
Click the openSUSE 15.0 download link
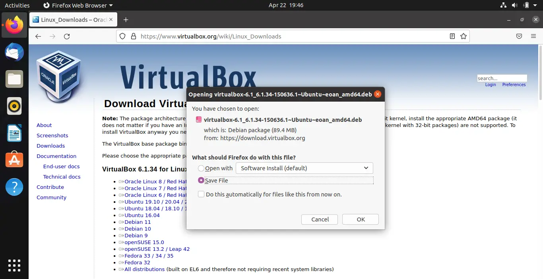pos(144,242)
